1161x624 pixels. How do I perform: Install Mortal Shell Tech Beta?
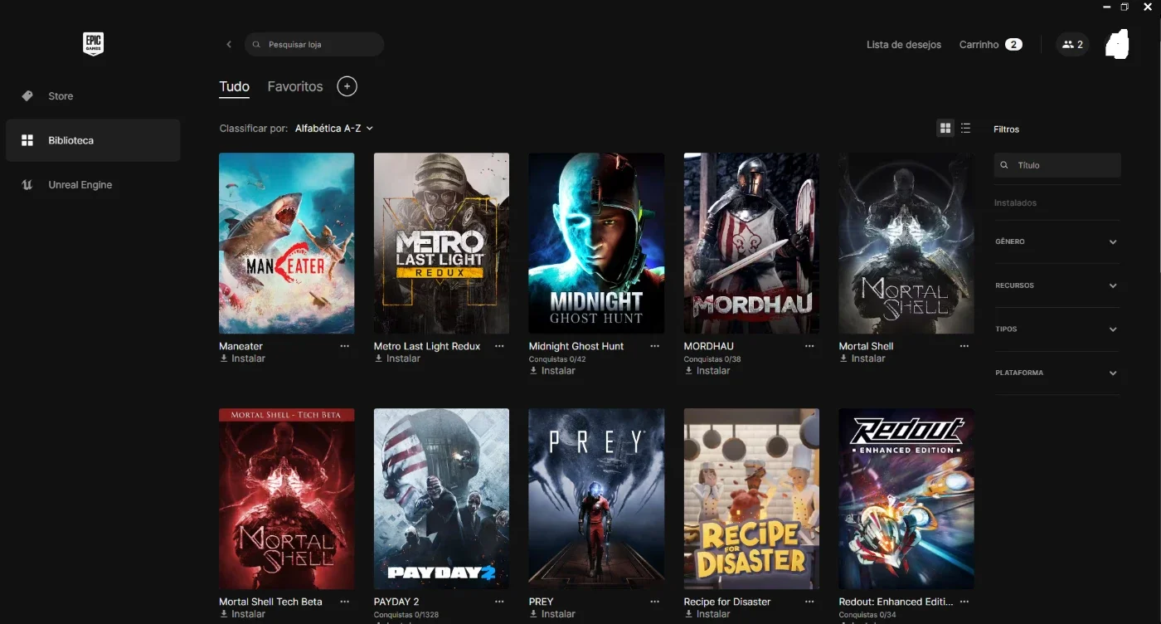[x=243, y=614]
